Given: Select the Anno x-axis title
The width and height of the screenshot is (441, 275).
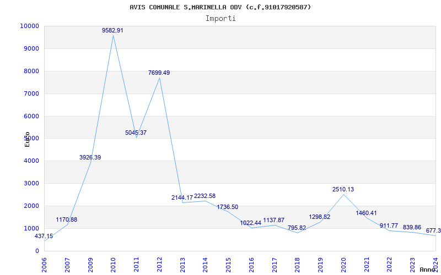Looking at the screenshot, I should (428, 269).
